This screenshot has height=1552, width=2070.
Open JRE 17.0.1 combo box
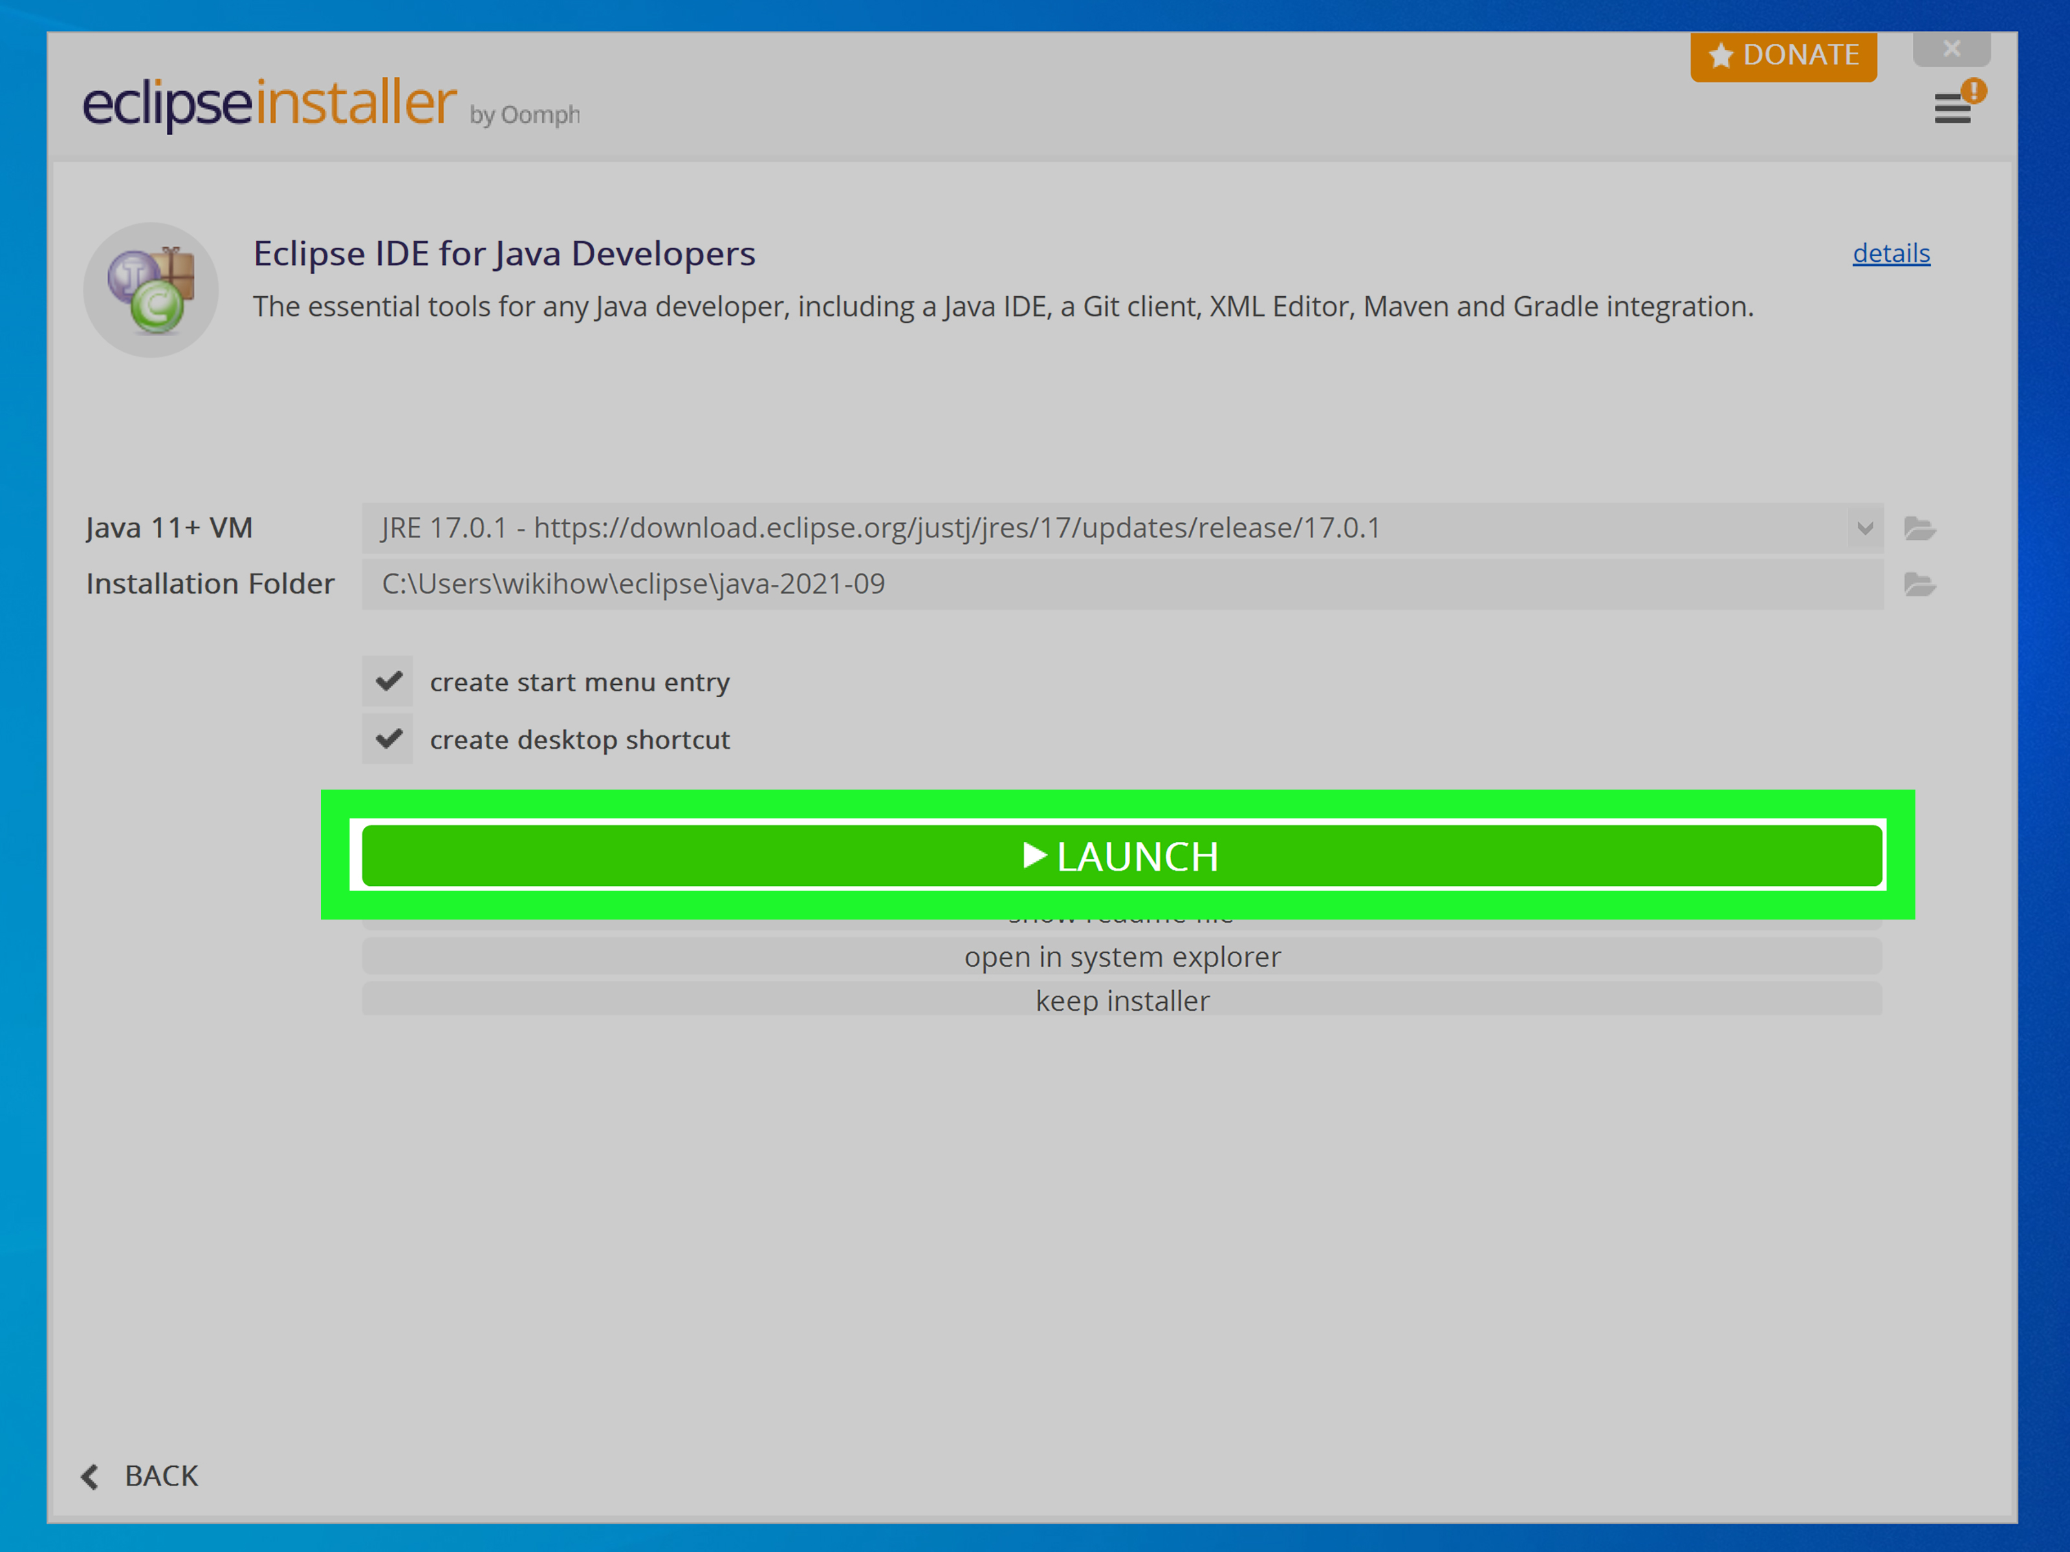[x=1104, y=528]
